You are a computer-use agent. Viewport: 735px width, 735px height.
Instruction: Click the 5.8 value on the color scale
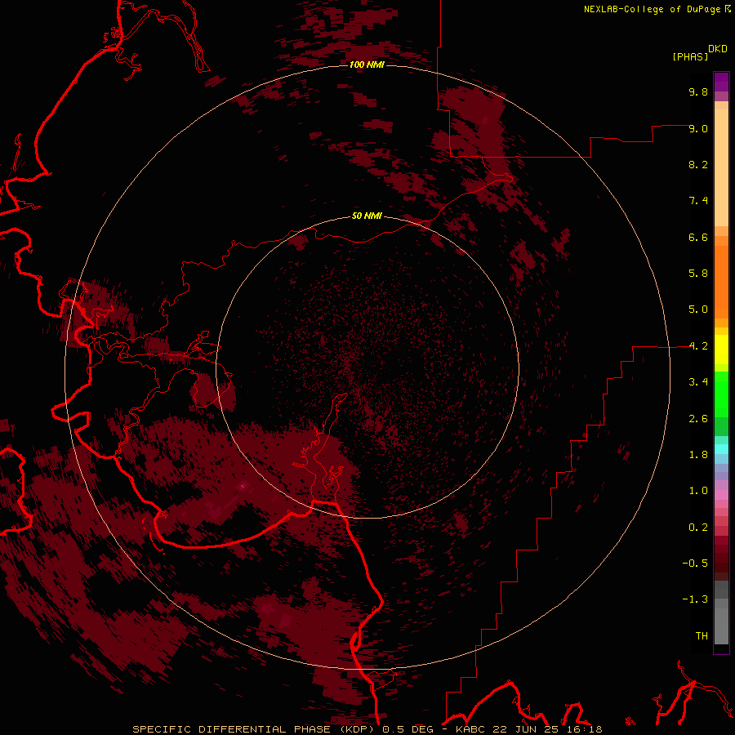click(x=698, y=274)
